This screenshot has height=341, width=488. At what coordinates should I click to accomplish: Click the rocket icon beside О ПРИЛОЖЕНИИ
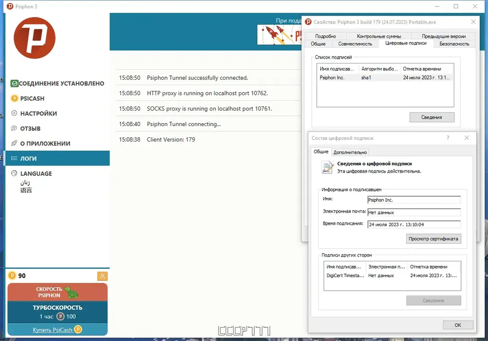coord(14,143)
